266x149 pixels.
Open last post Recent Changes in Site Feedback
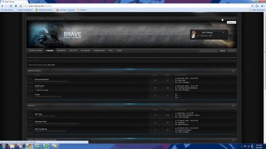(x=185, y=130)
